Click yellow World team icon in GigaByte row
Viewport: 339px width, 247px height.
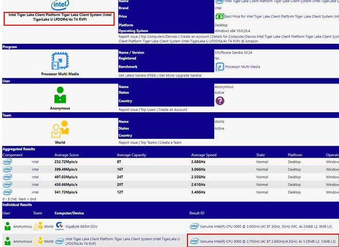pos(39,226)
